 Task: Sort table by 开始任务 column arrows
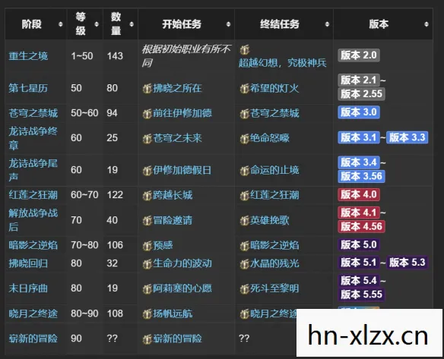(x=228, y=24)
